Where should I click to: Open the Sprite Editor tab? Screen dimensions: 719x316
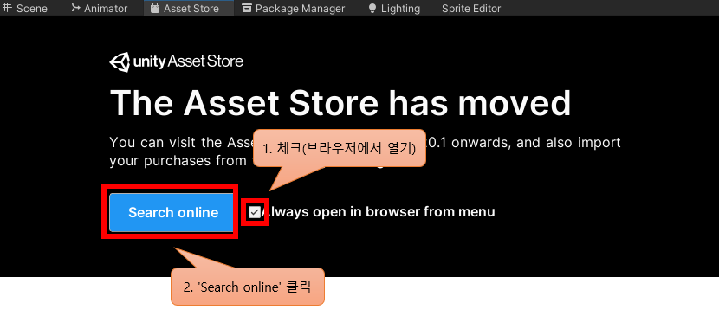[471, 8]
